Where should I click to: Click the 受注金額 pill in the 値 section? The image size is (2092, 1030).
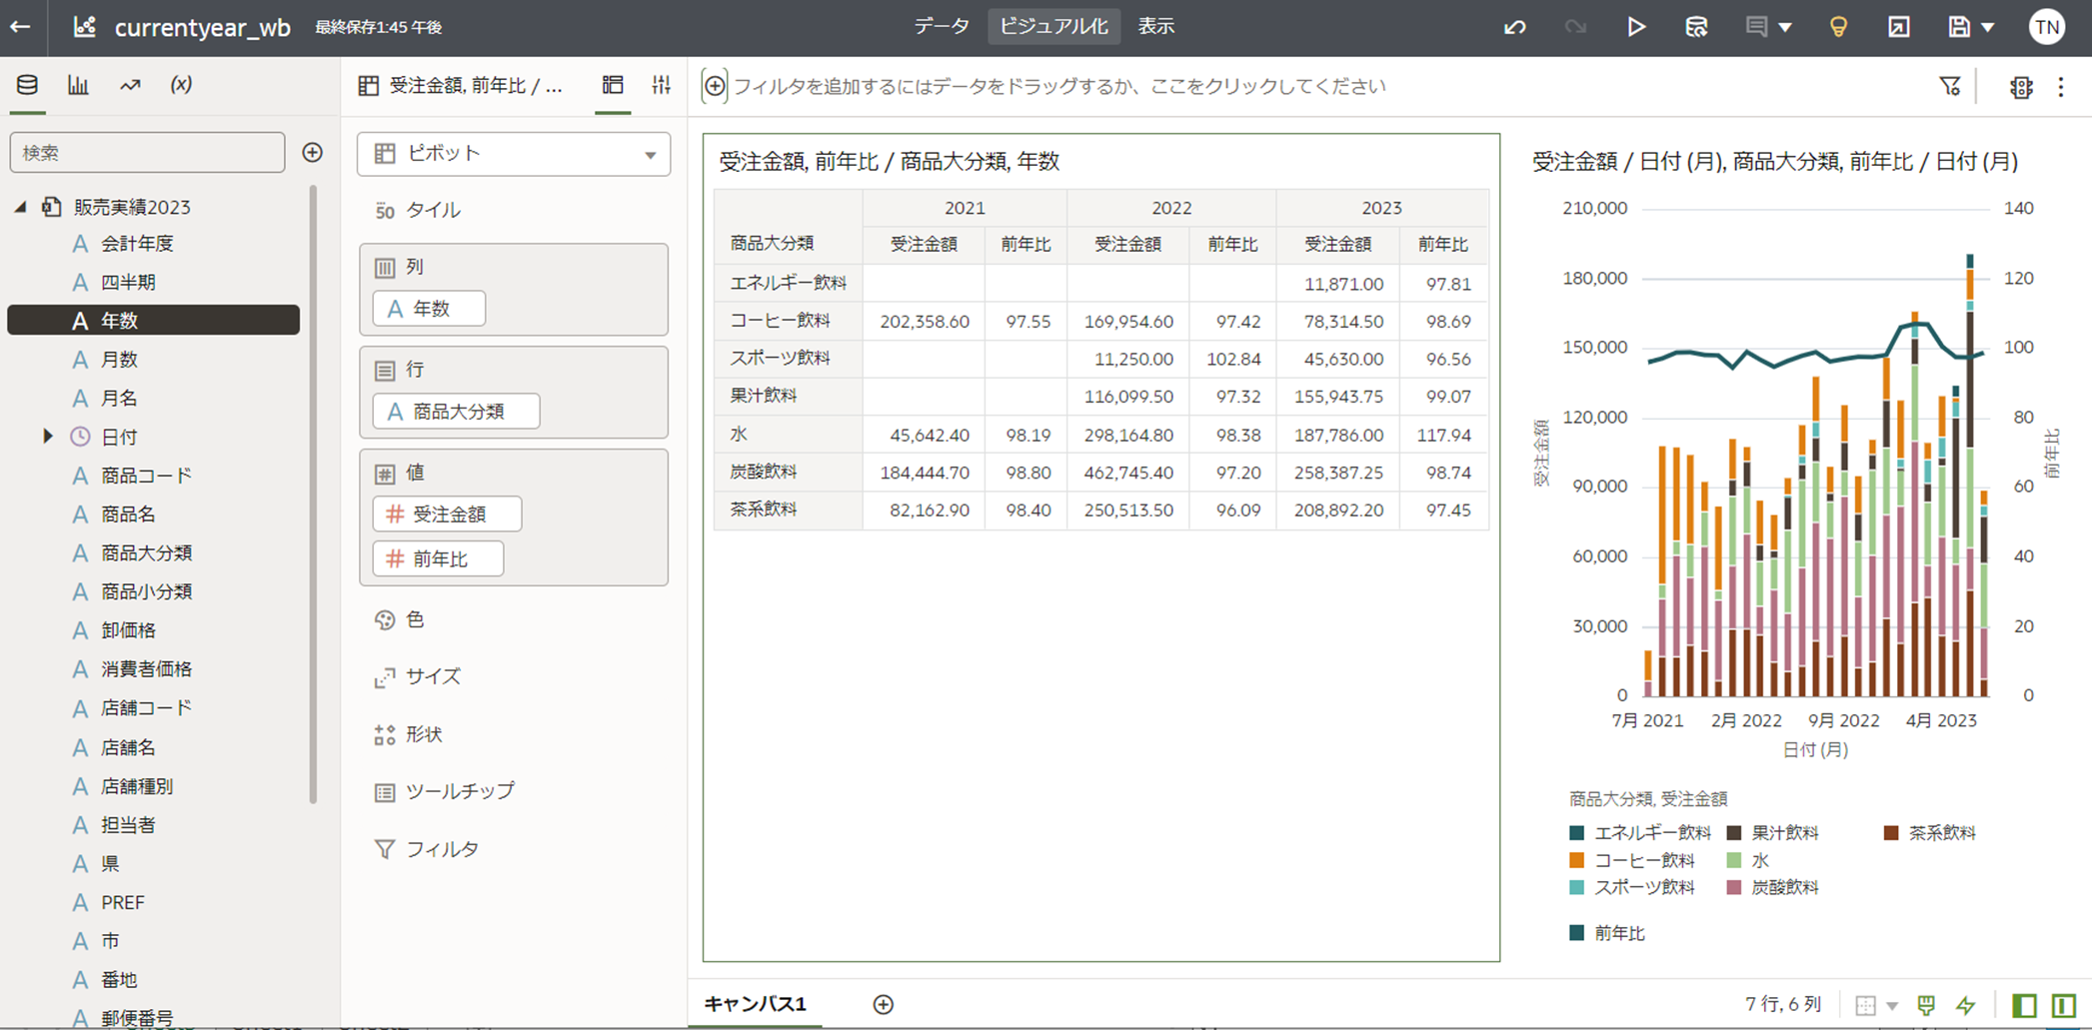(447, 515)
